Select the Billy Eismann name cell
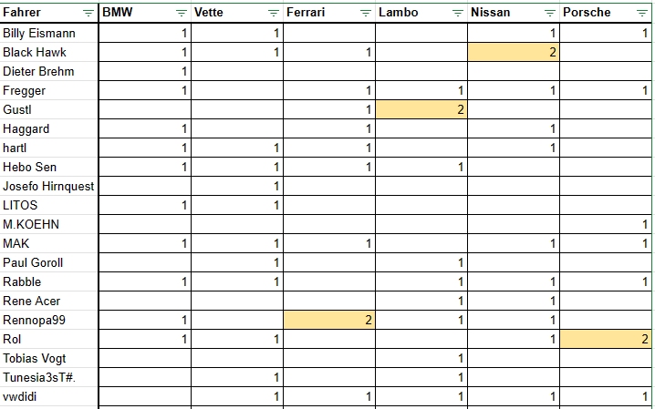Screen dimensions: 655x409 (48, 33)
